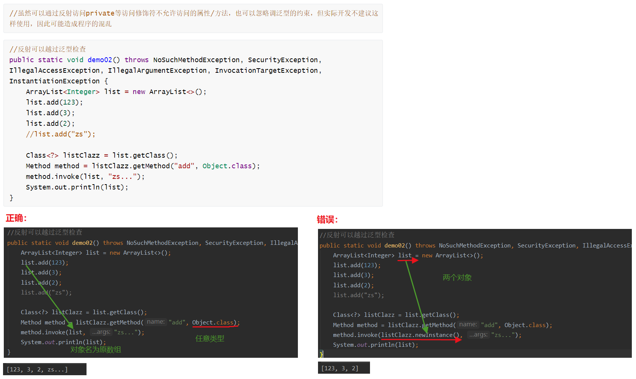Click the yellow-highlighted closing brace in right screenshot
This screenshot has height=379, width=636.
click(321, 354)
